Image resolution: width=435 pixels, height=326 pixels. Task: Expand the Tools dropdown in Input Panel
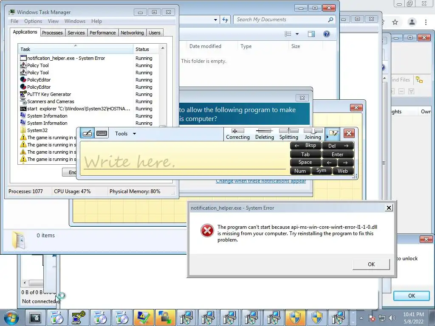(125, 134)
